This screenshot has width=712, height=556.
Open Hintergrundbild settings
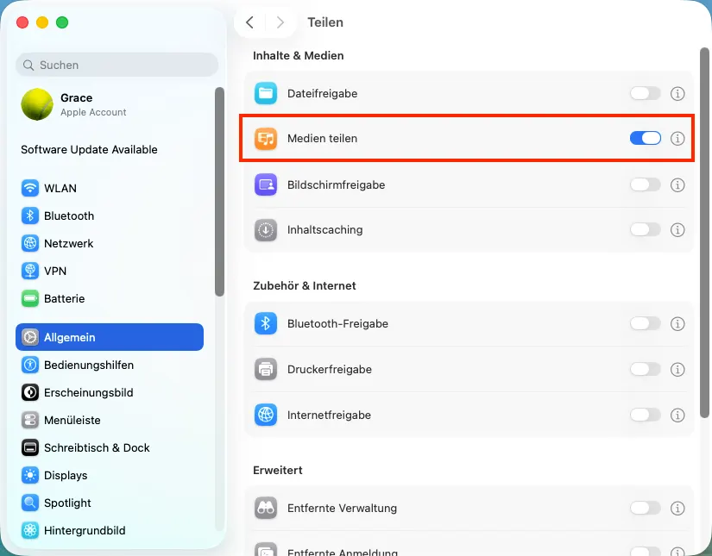[x=109, y=531]
